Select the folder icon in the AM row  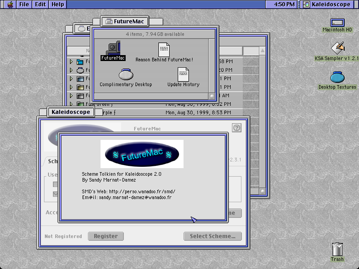(80, 95)
